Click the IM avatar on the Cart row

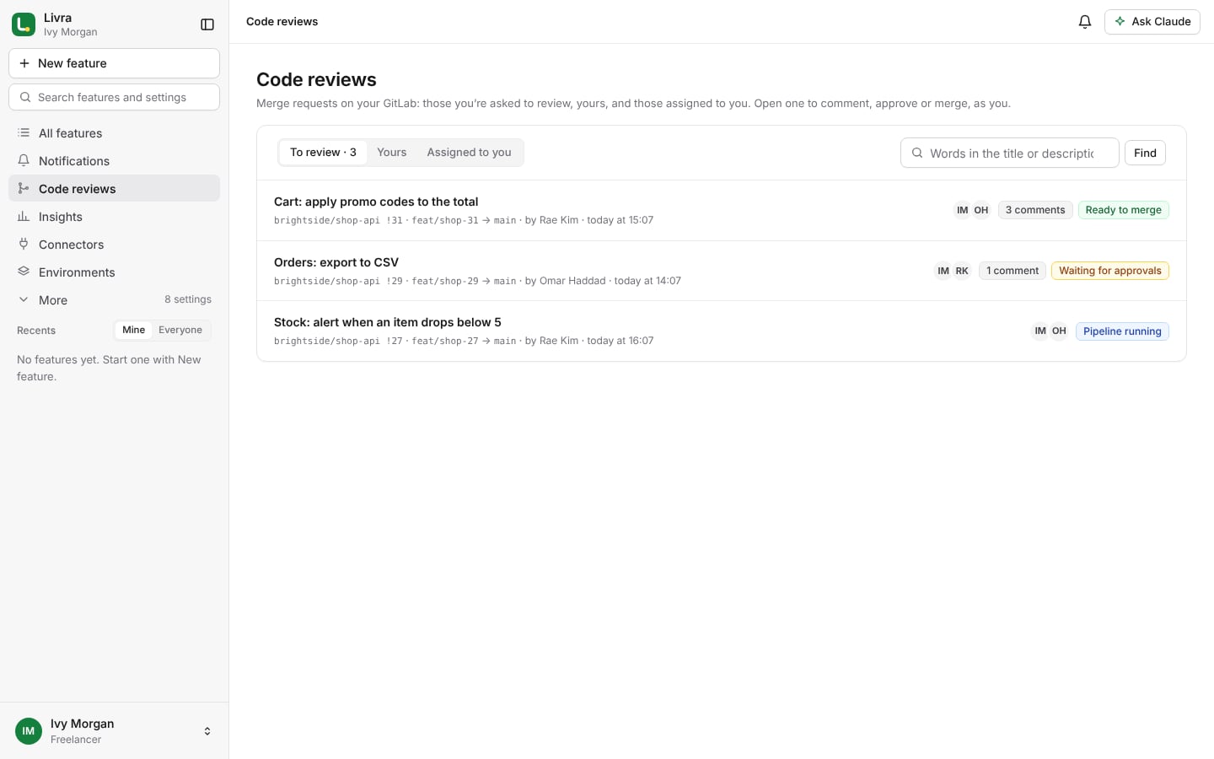(962, 210)
